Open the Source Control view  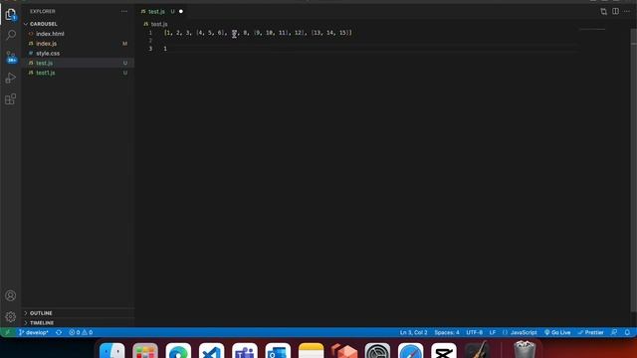coord(11,57)
